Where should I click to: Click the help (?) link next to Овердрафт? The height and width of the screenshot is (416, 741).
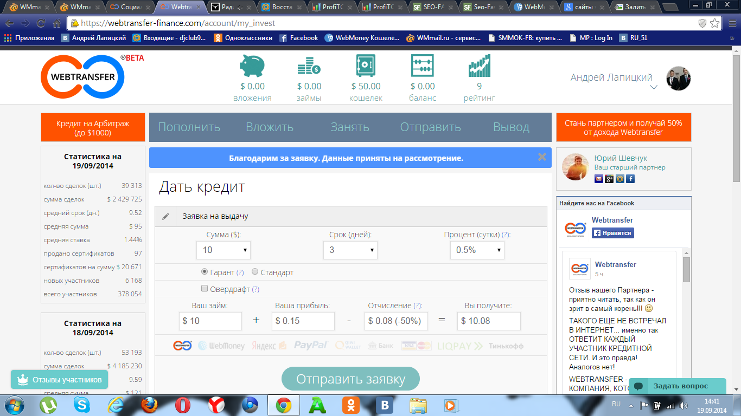[255, 289]
